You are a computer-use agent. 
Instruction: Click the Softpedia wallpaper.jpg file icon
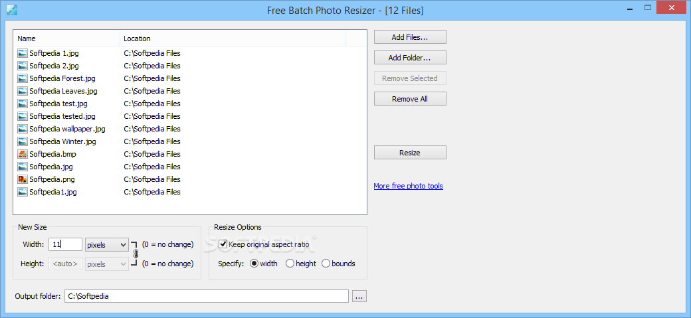[x=22, y=129]
